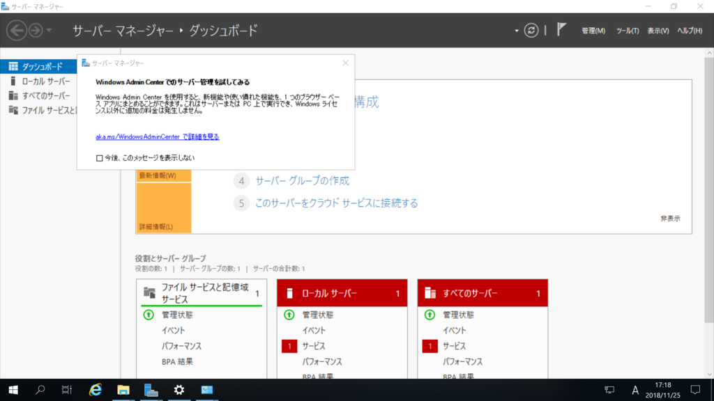Click the red alert badge in ローカル サーバー tile
The height and width of the screenshot is (401, 714).
[289, 346]
